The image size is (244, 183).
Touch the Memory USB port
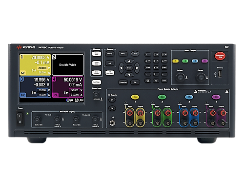point(220,74)
